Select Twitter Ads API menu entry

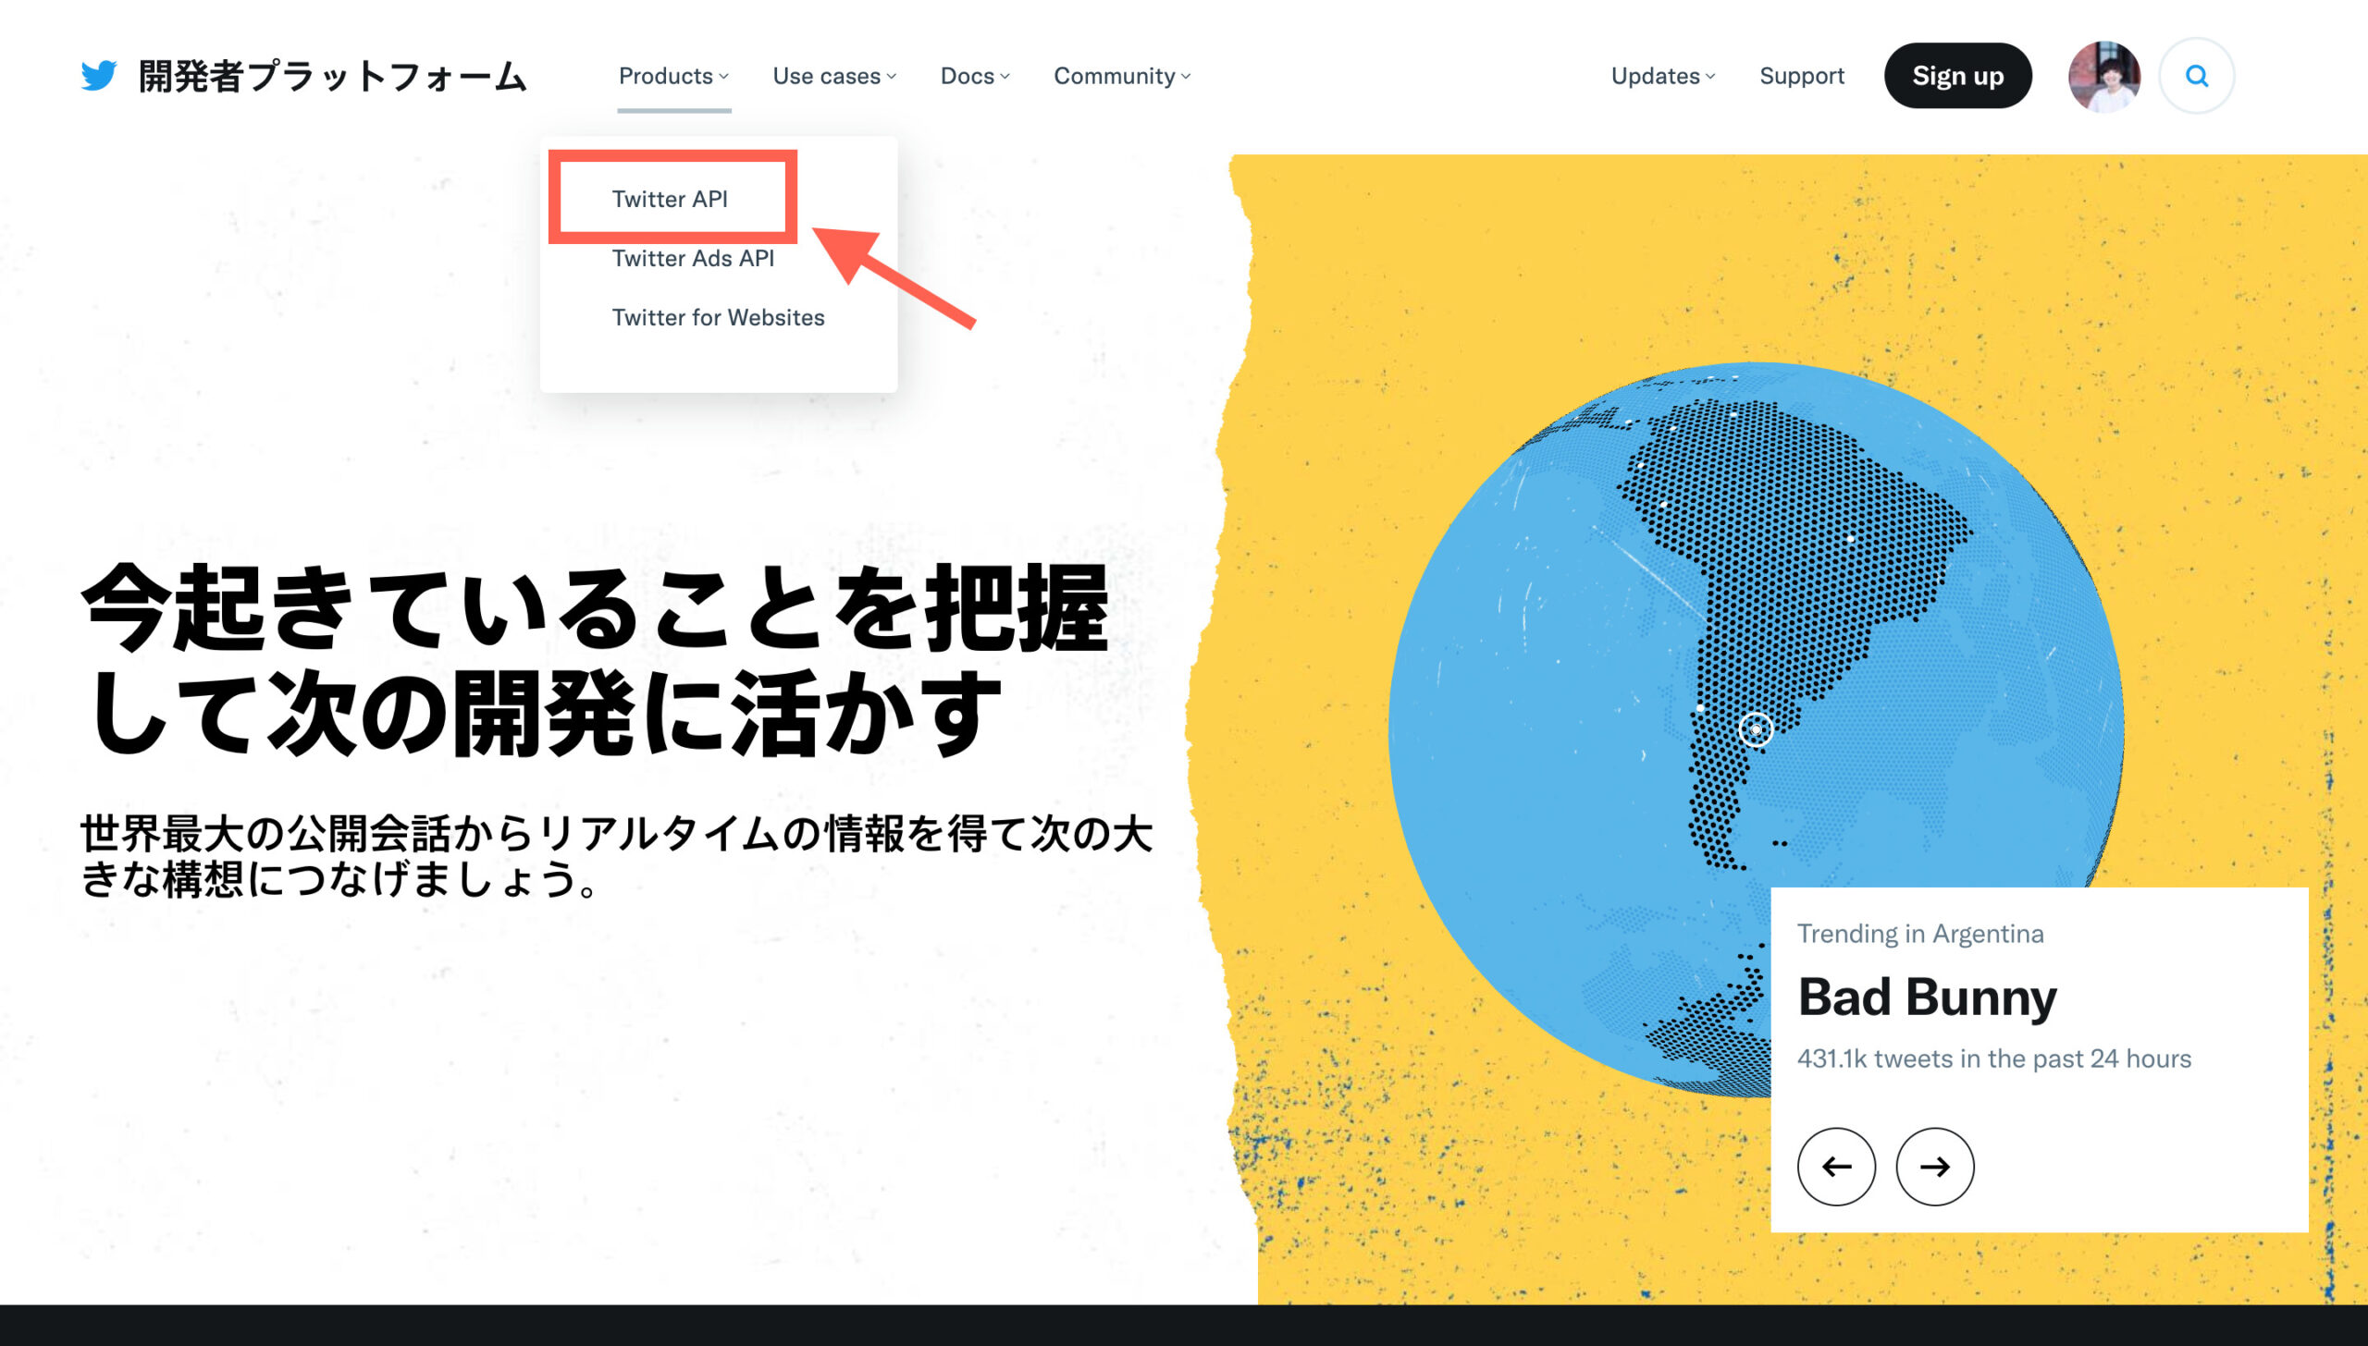(693, 259)
